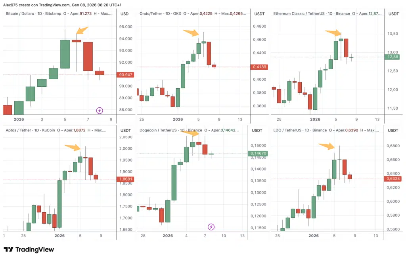406x259 pixels.
Task: Click the Aptos / Tether chart title
Action: (x=18, y=130)
